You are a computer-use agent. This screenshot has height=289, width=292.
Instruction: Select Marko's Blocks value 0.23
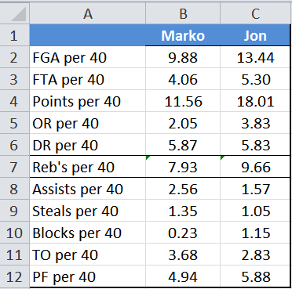pos(183,233)
